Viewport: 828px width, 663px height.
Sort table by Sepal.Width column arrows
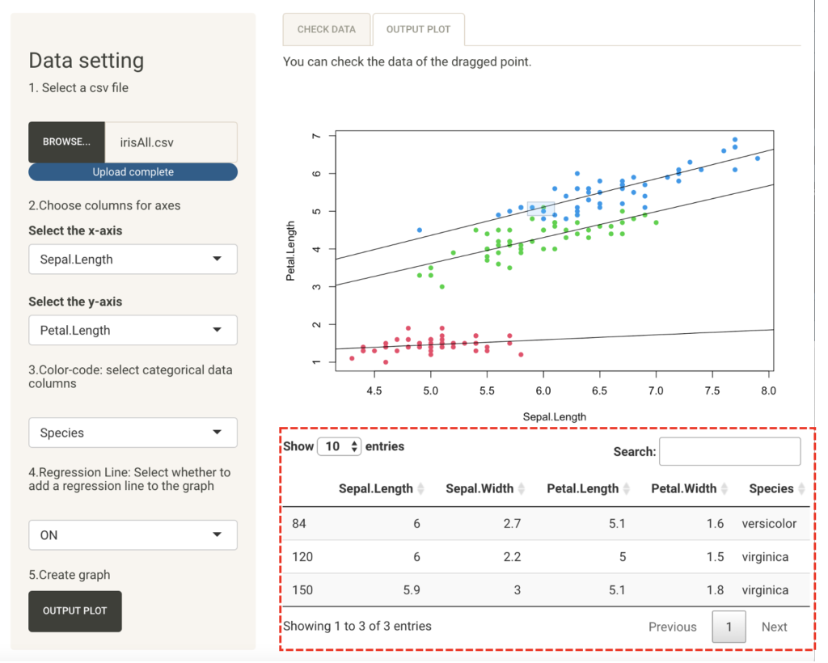522,489
